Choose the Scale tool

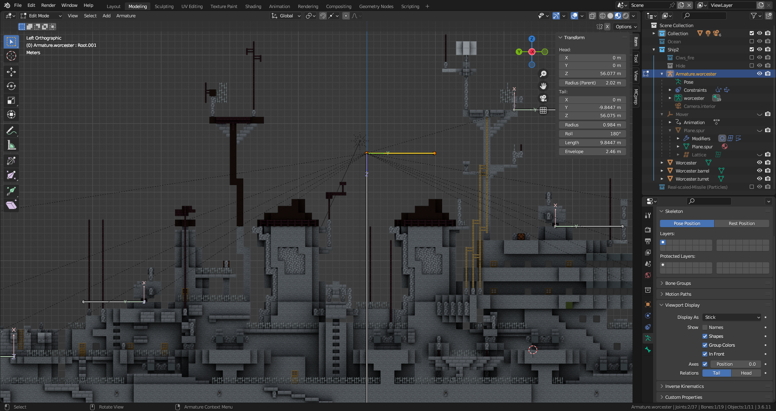pyautogui.click(x=11, y=100)
